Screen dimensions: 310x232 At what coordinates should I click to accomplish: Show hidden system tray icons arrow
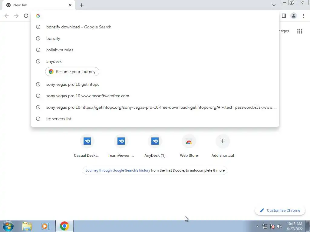point(257,226)
